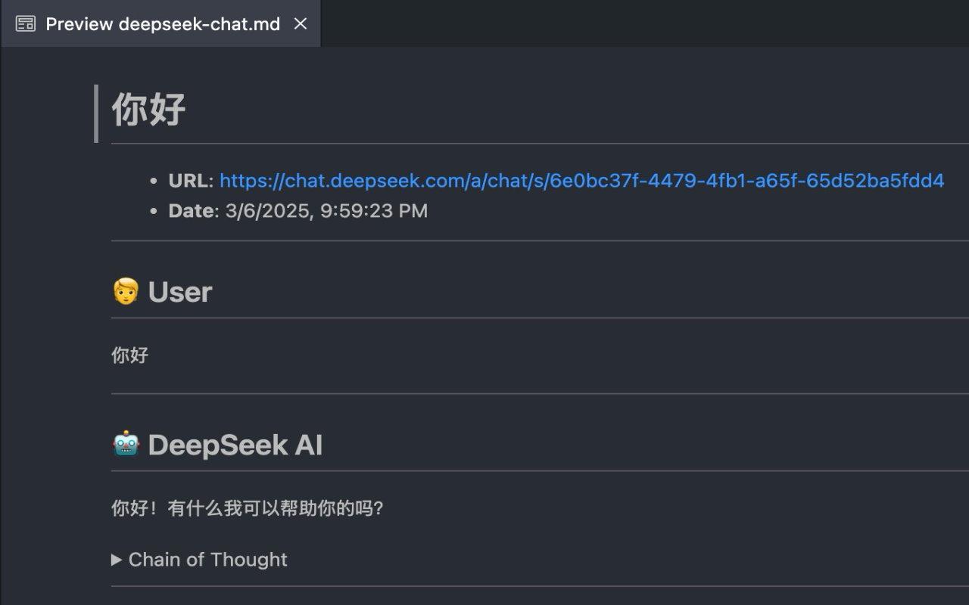Close the Preview deepseek-chat.md tab

coord(301,24)
